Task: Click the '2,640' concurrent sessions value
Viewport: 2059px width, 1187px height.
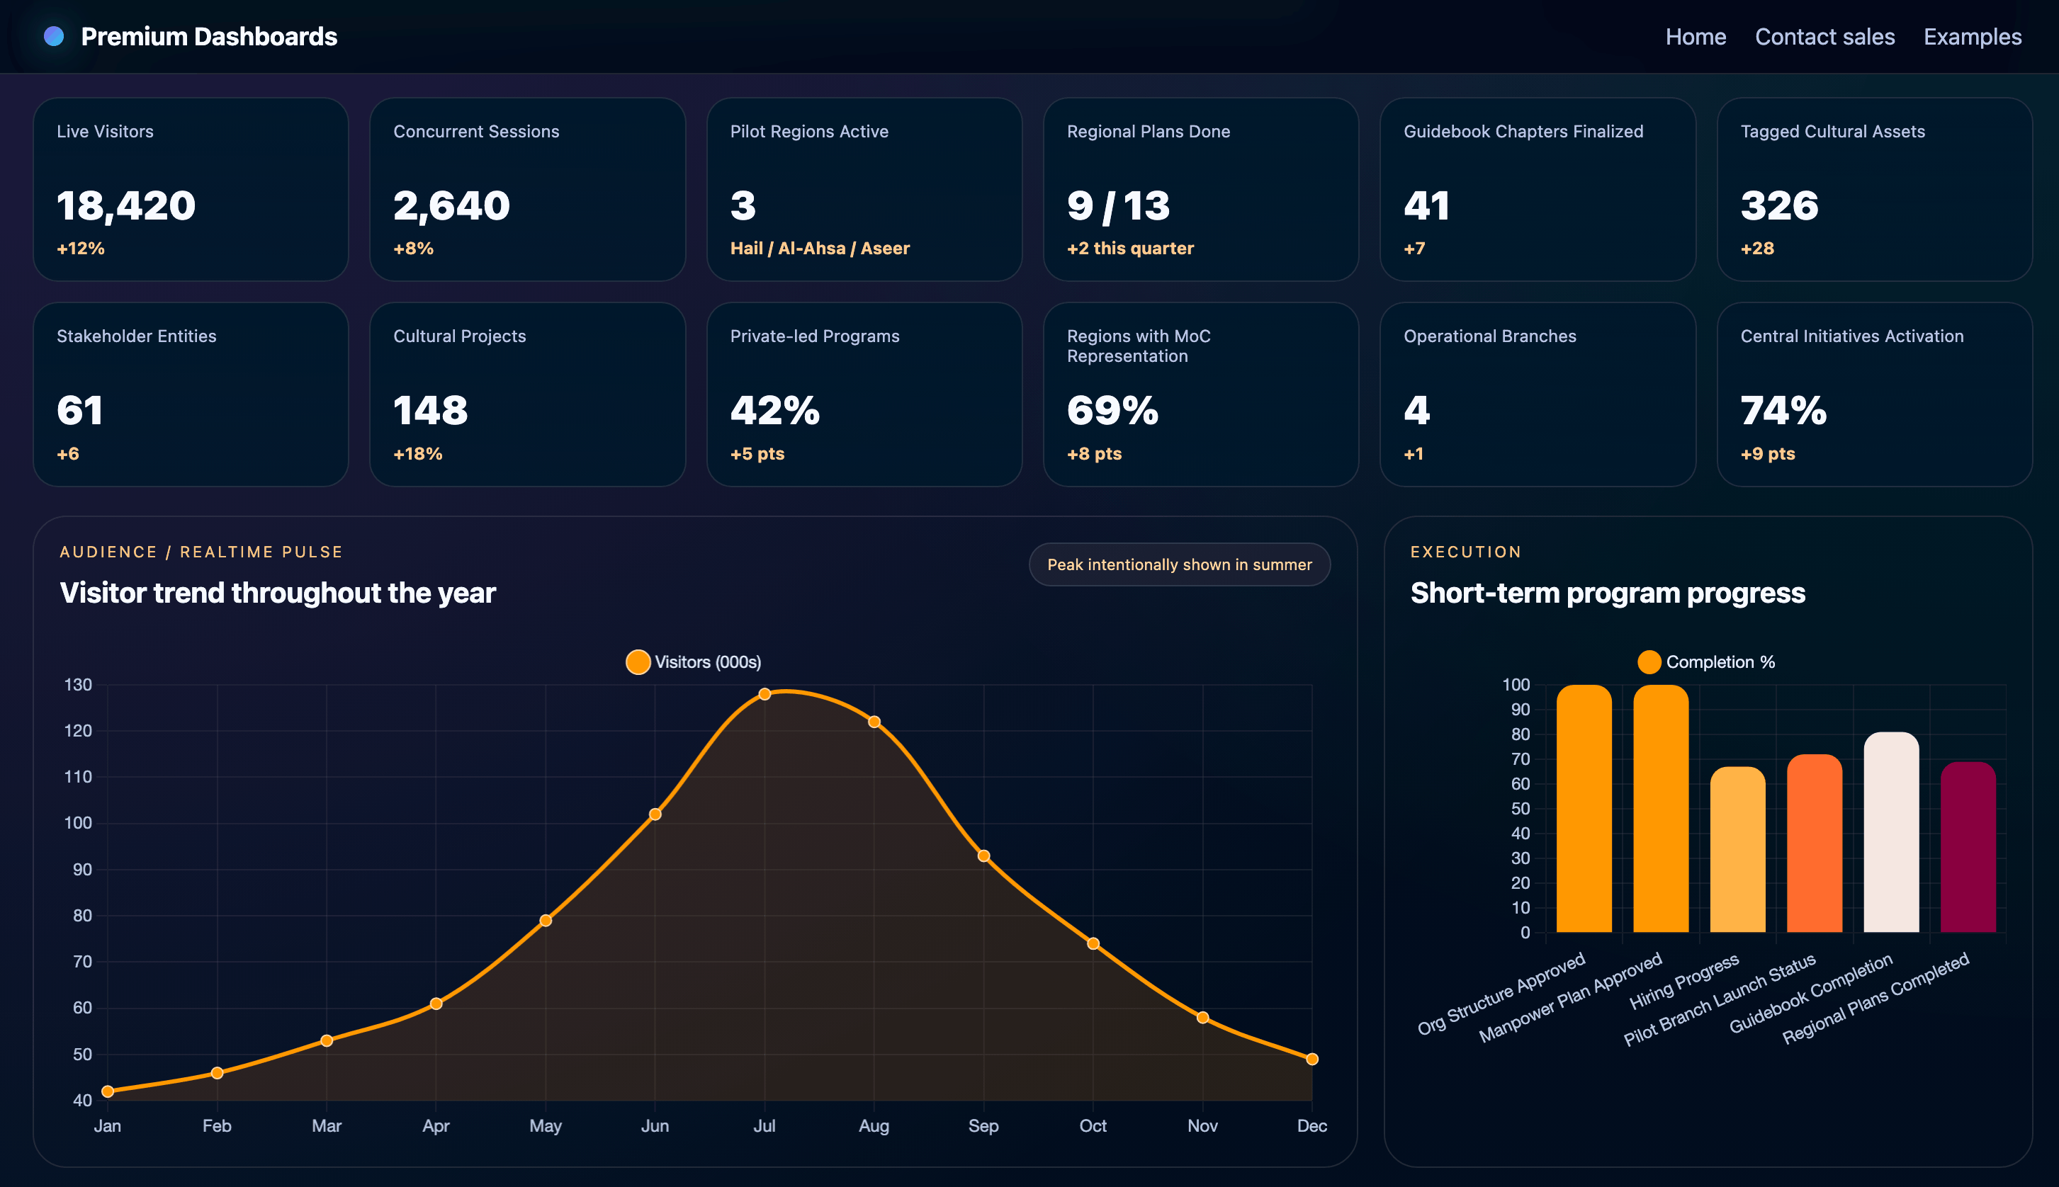Action: [x=452, y=205]
